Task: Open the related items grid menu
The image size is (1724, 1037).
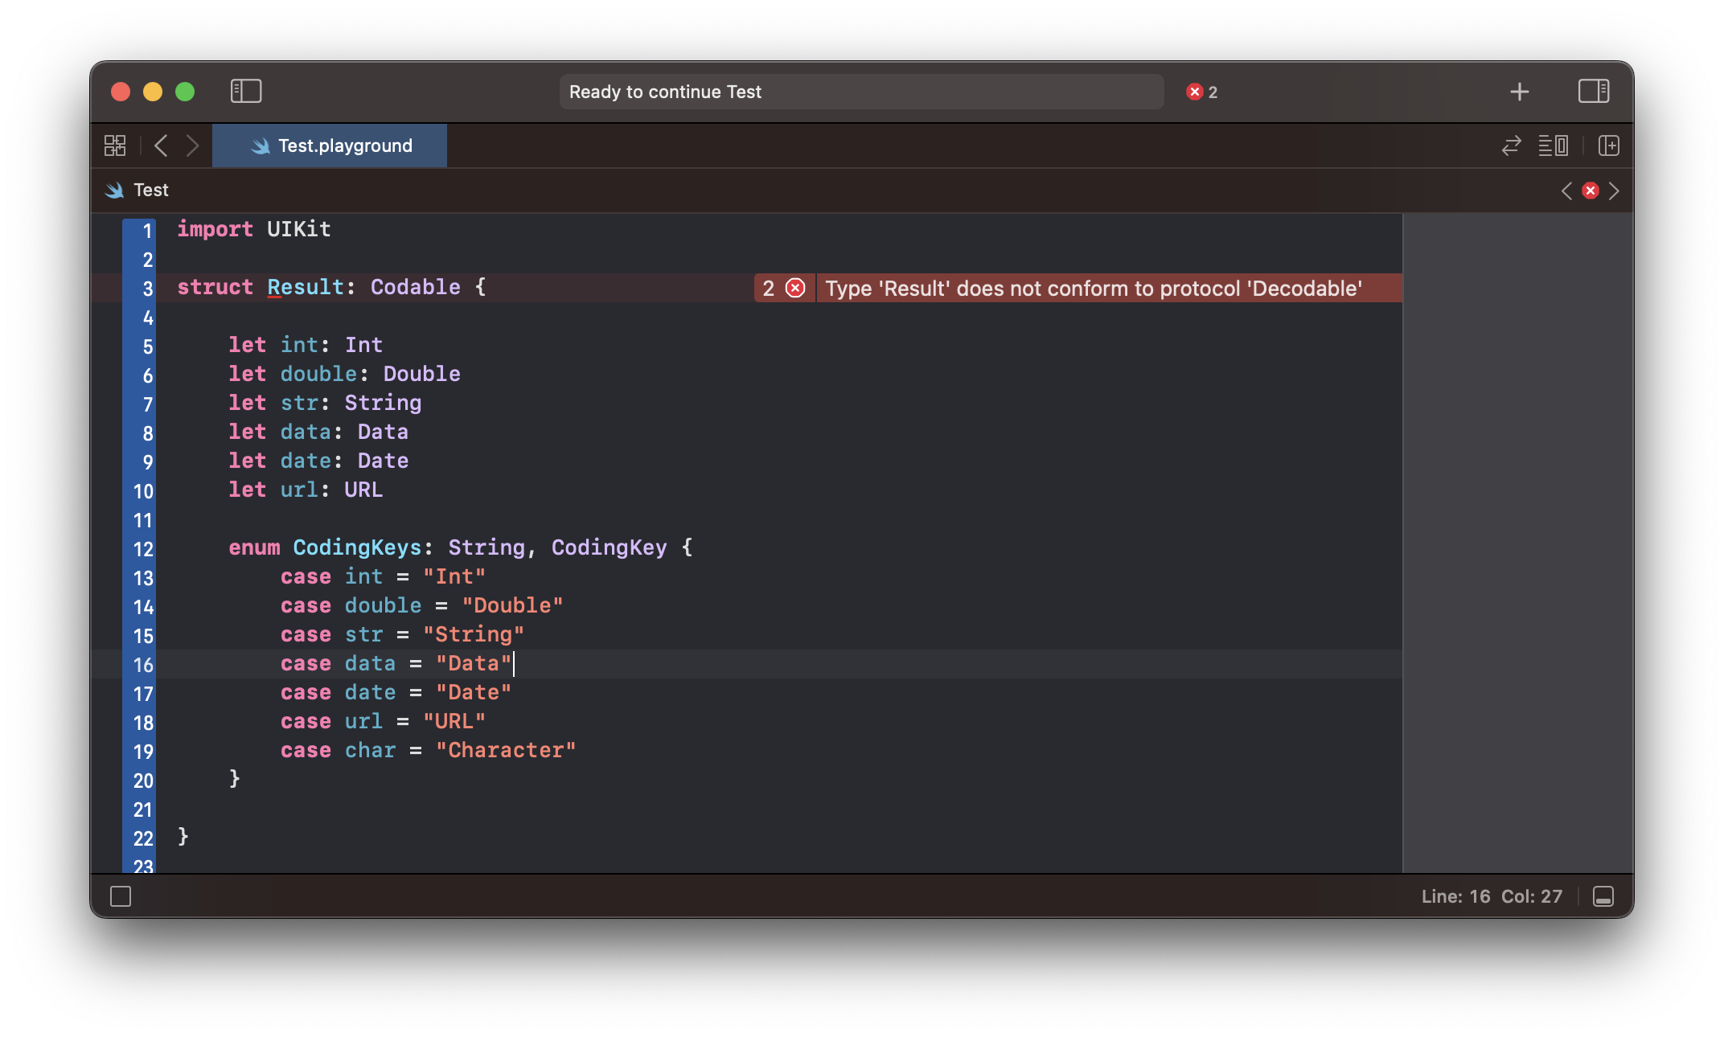Action: (x=115, y=146)
